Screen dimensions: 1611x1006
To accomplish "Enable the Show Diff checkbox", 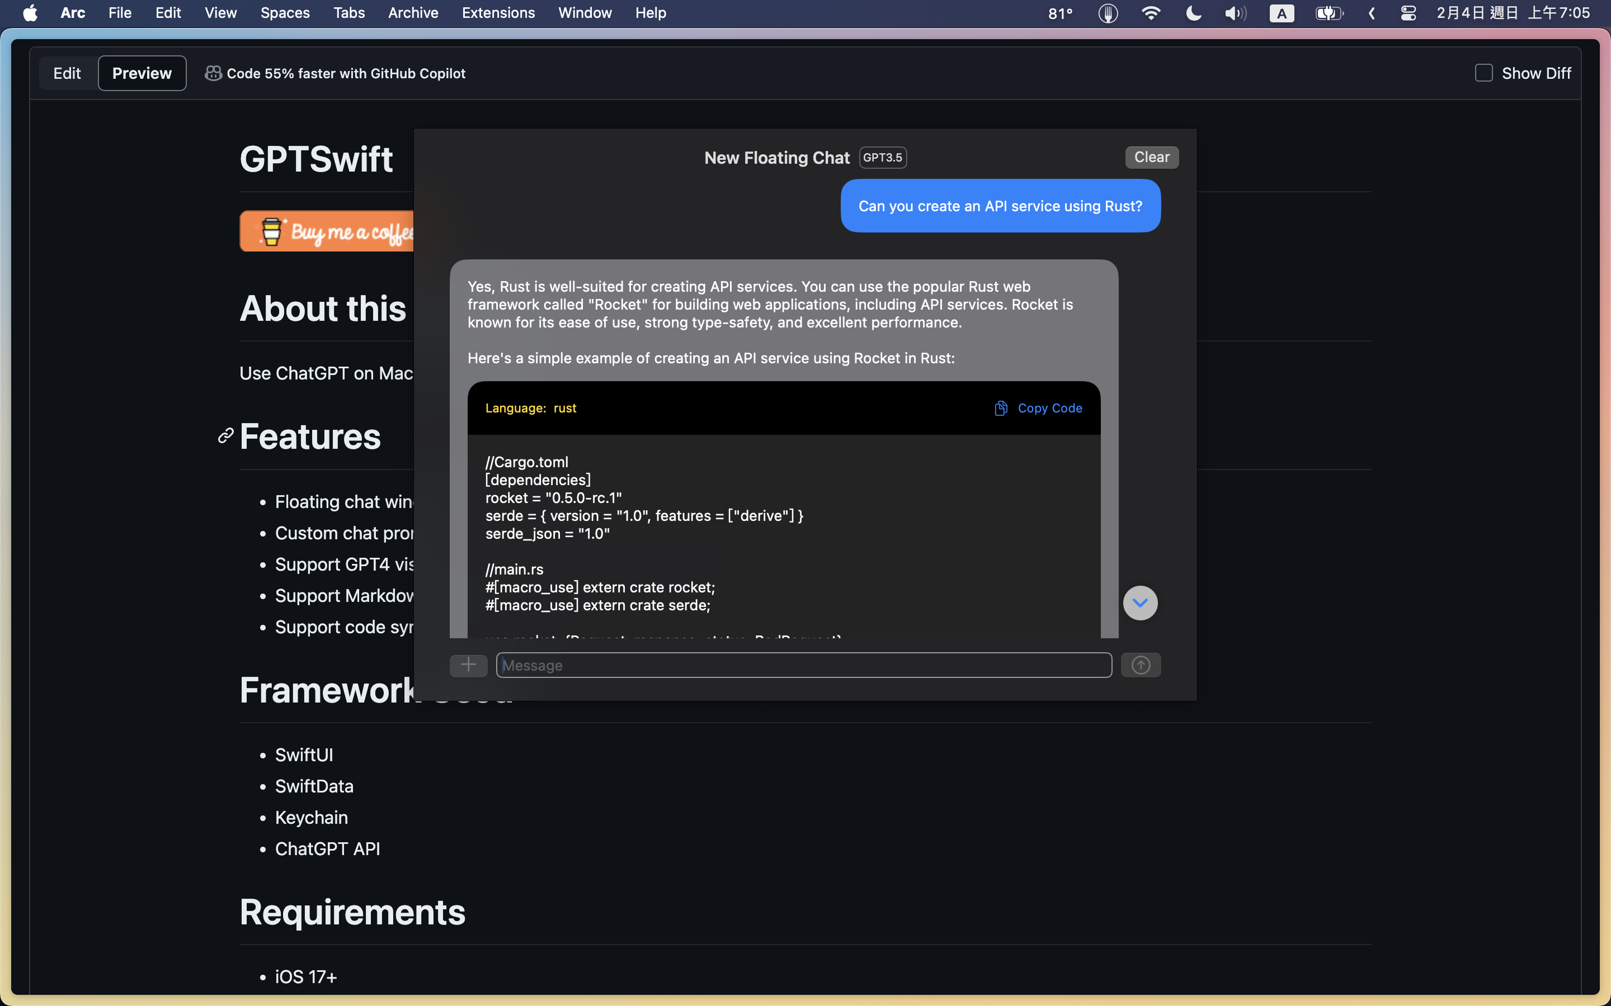I will coord(1484,73).
